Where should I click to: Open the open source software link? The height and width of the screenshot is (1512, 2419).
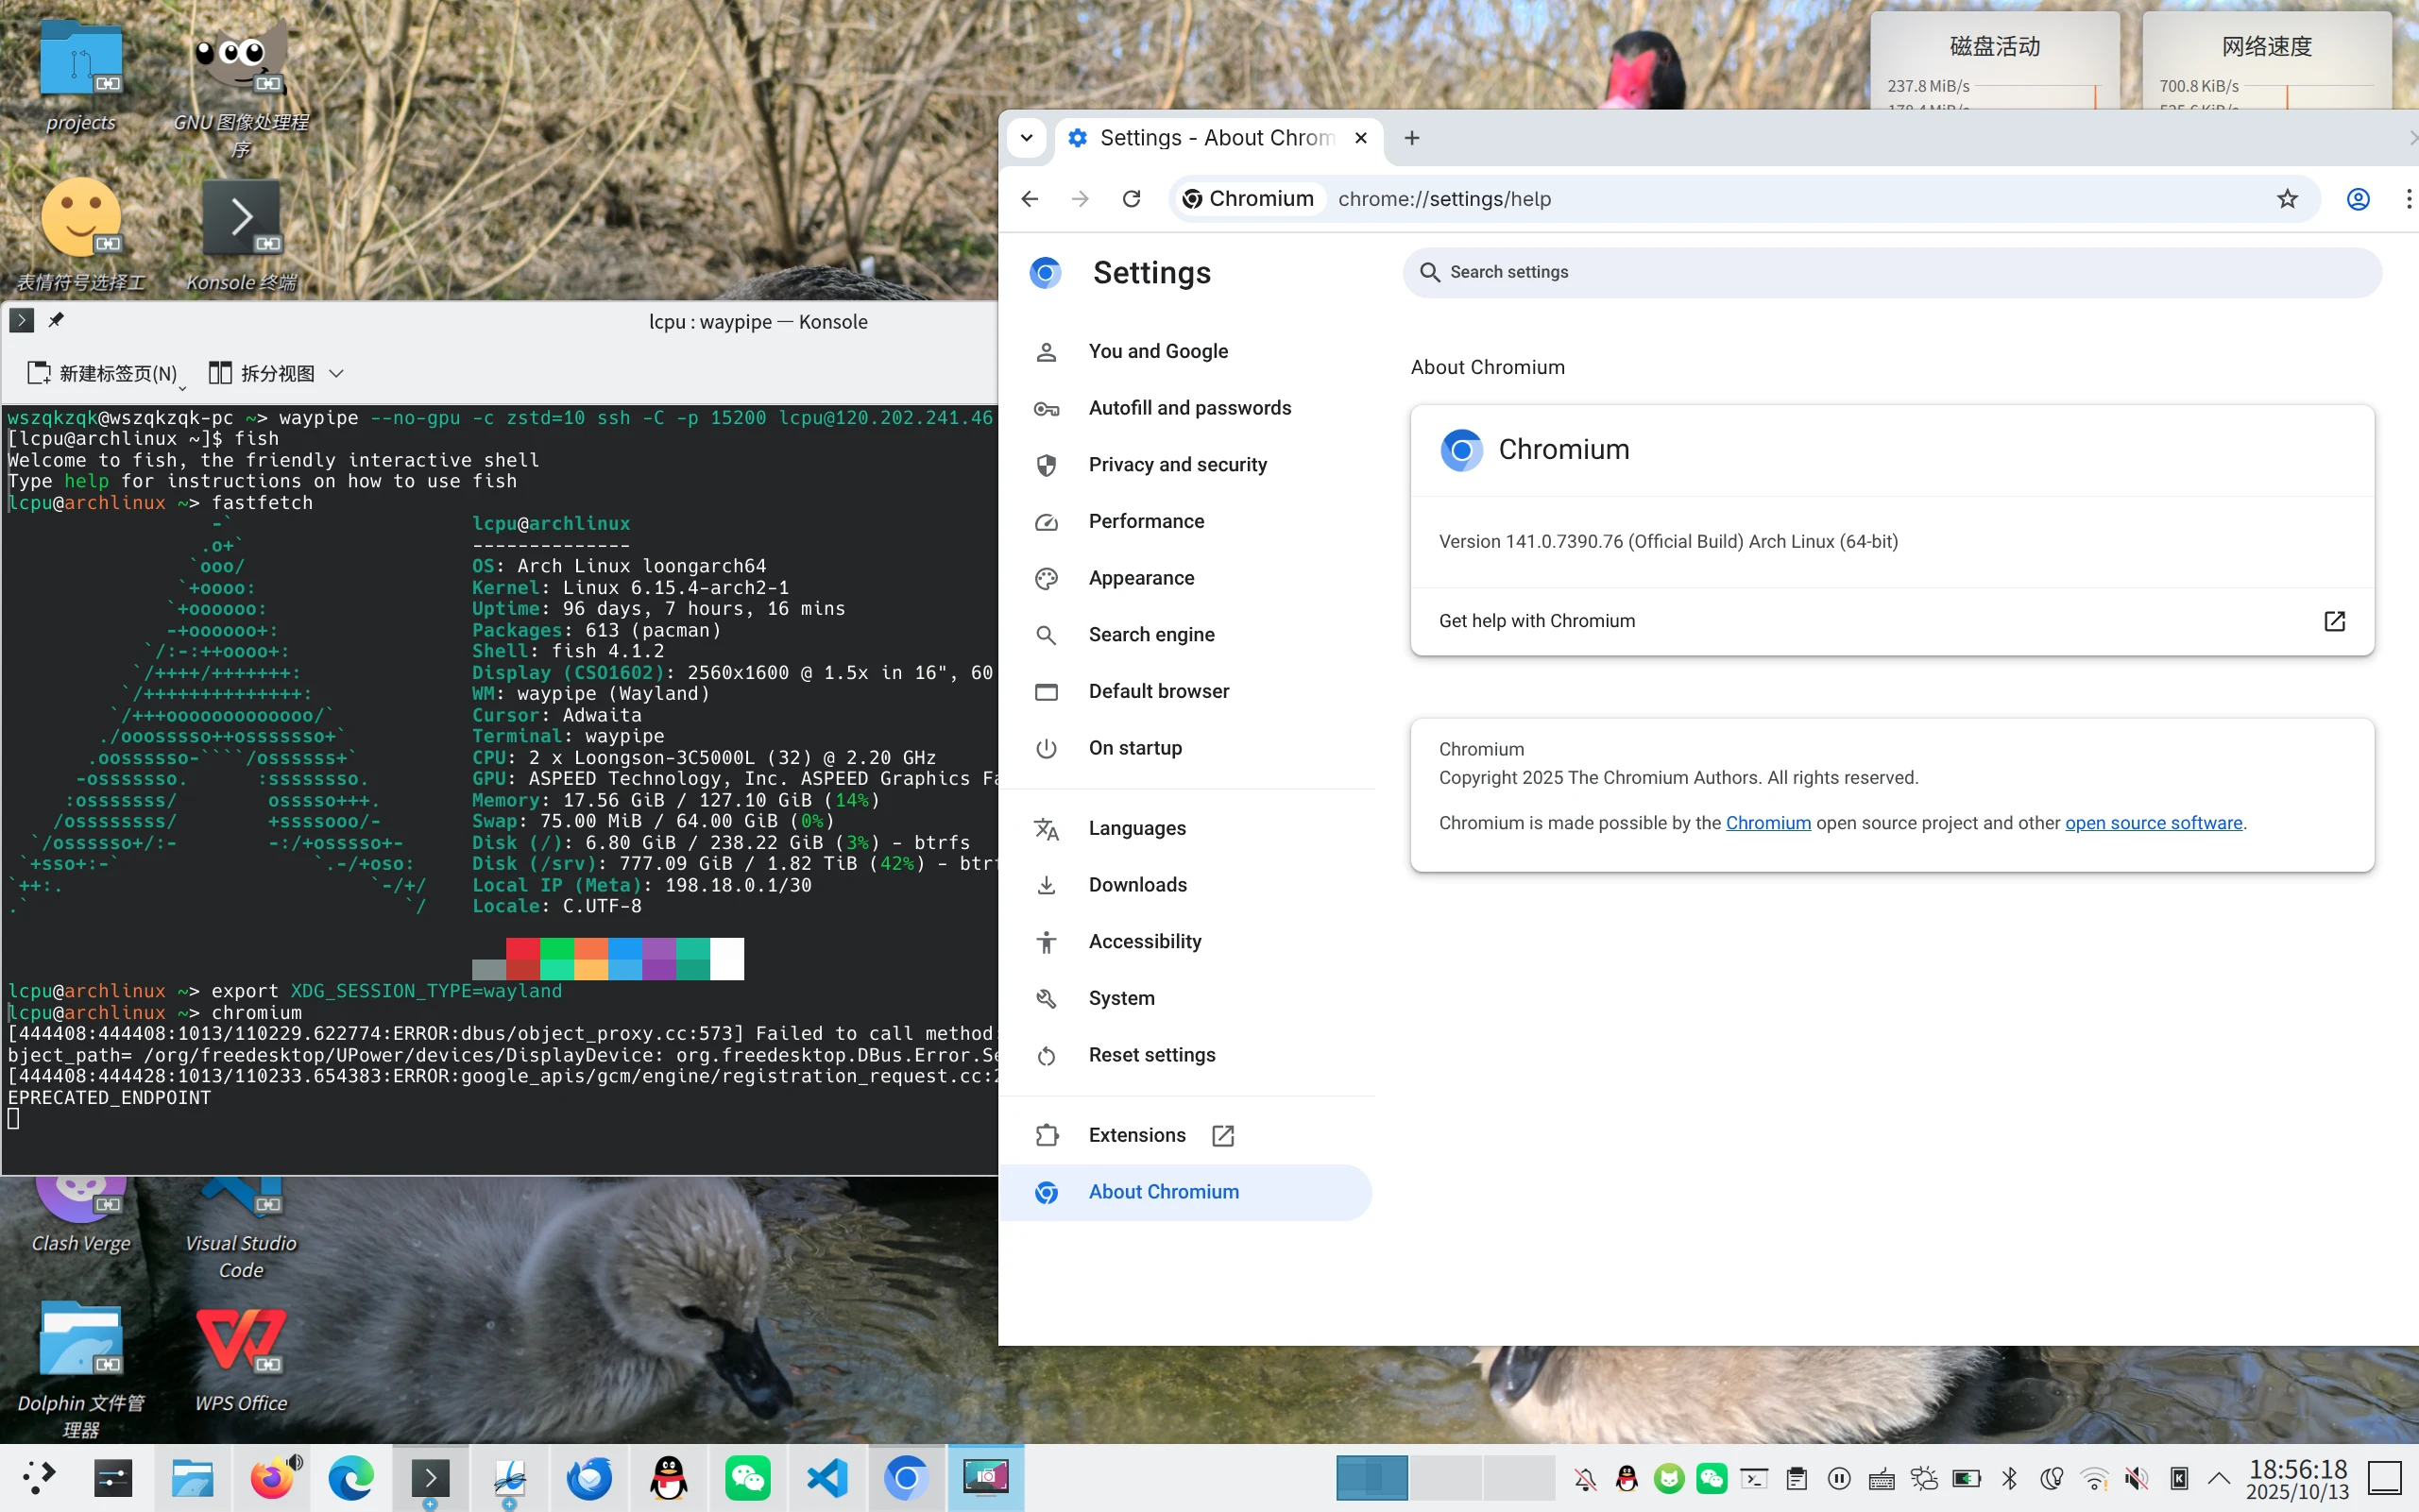(x=2153, y=823)
